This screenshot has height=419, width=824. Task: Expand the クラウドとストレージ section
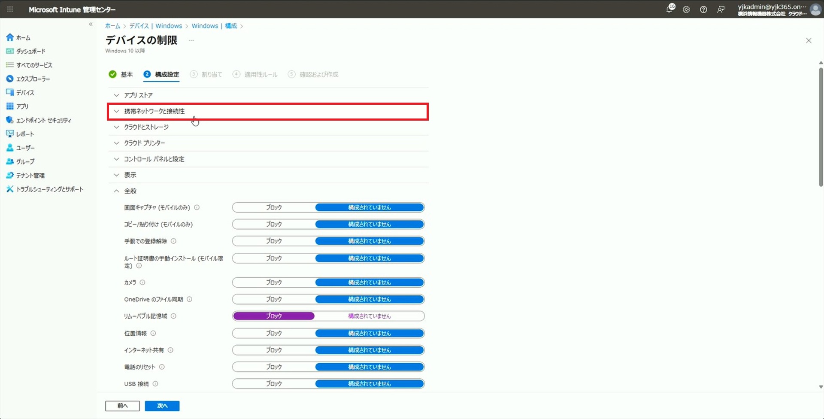click(146, 127)
